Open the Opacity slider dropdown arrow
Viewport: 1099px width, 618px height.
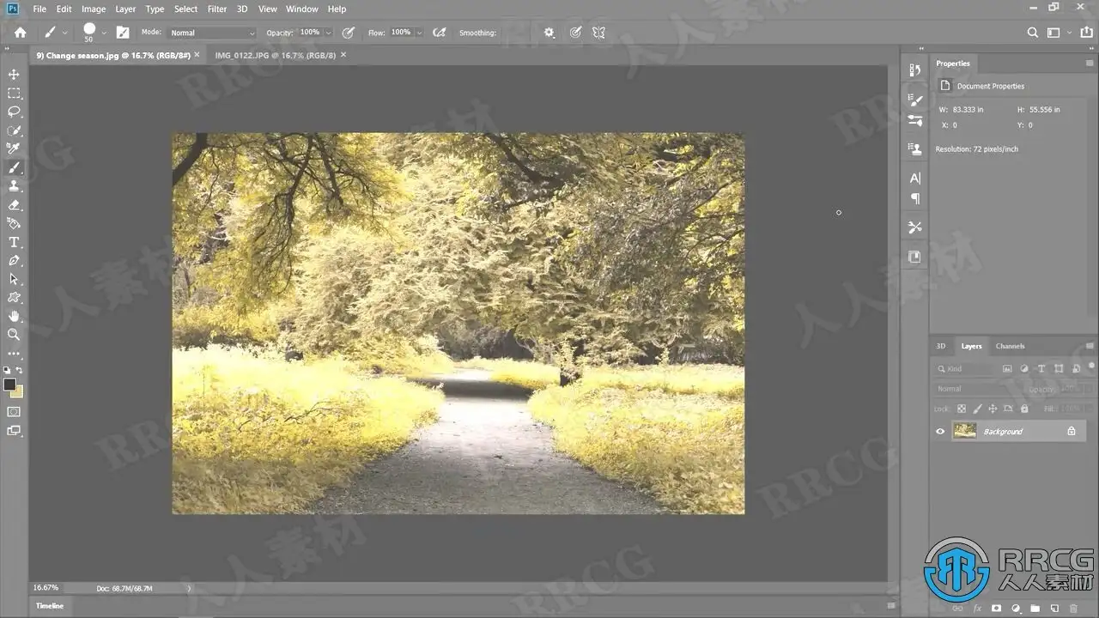click(x=328, y=33)
